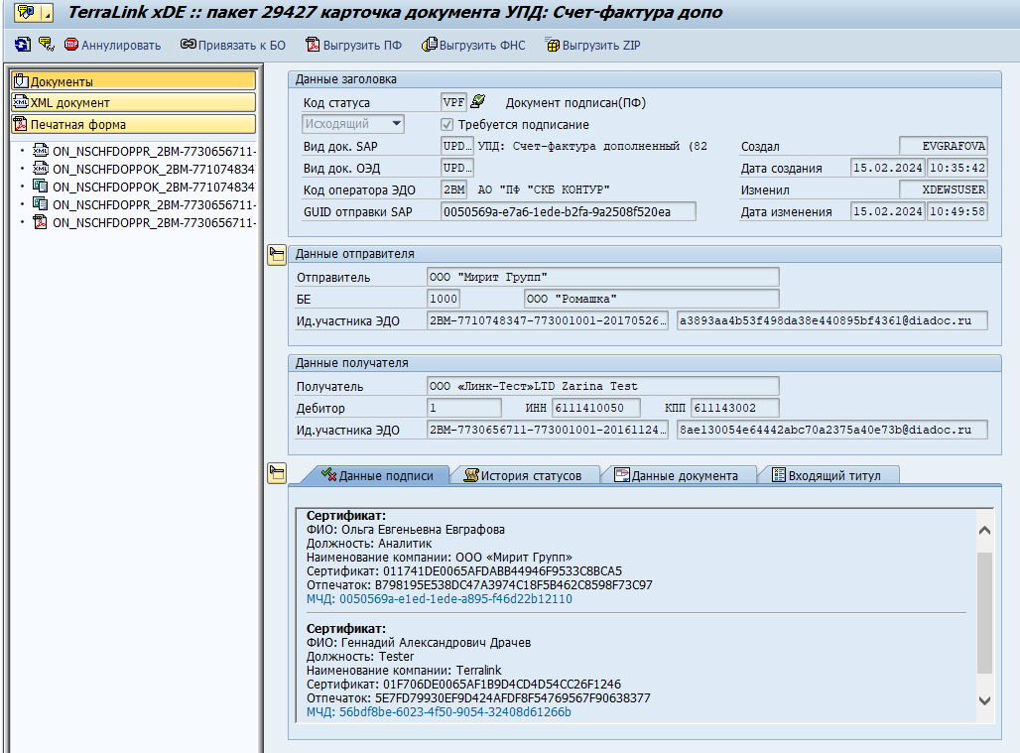Collapse the tab strip section expander icon
Image resolution: width=1020 pixels, height=753 pixels.
click(277, 474)
